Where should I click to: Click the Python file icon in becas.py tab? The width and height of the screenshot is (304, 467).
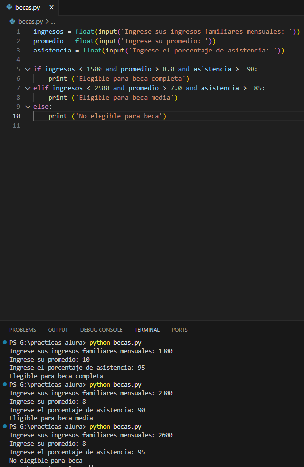tap(9, 8)
